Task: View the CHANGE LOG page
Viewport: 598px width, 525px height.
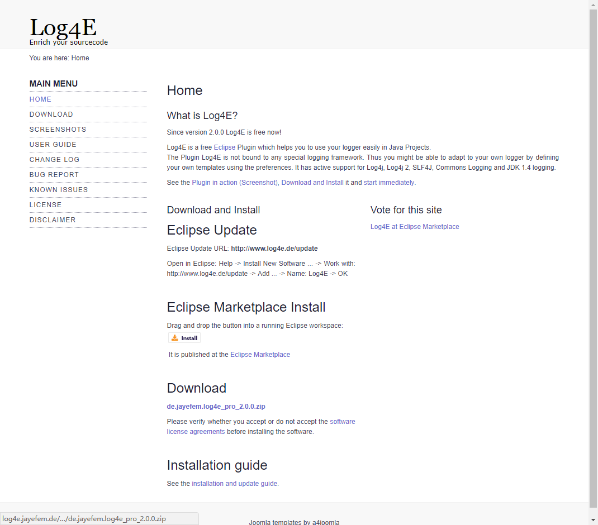Action: [x=54, y=159]
